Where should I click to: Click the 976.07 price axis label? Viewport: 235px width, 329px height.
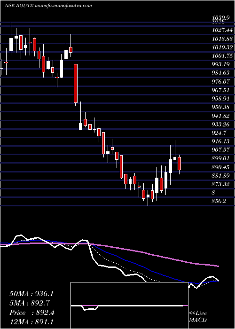coord(221,82)
